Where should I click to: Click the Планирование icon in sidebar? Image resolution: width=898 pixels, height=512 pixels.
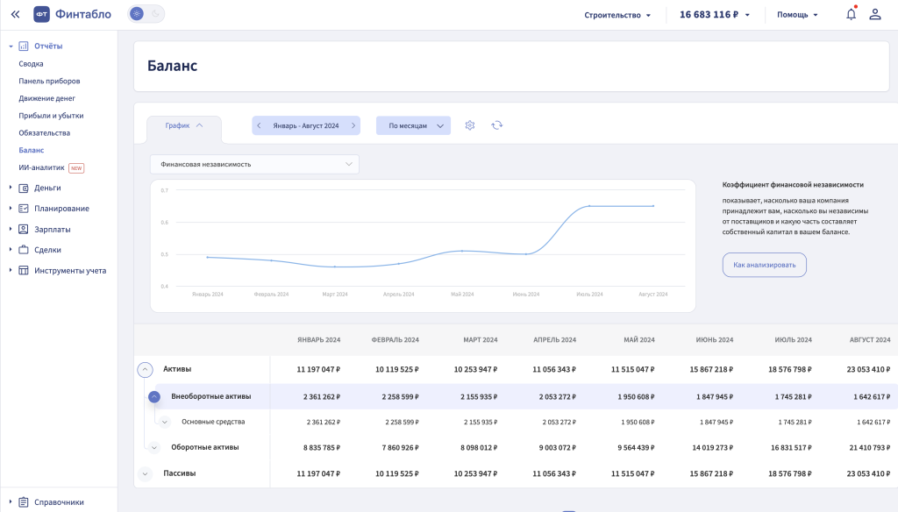point(24,209)
